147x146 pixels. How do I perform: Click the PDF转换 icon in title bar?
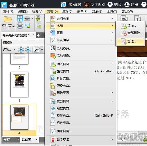tap(64, 5)
